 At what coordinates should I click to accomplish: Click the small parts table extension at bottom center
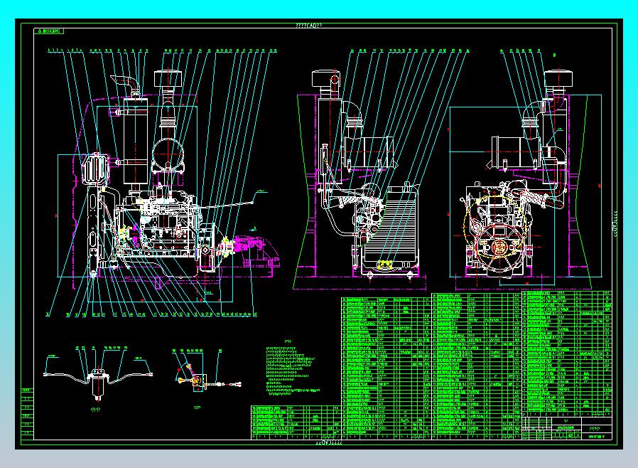click(x=296, y=422)
